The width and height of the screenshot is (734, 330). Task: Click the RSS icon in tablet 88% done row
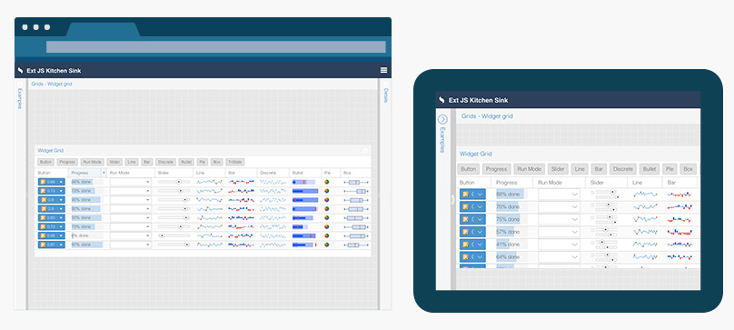click(x=466, y=194)
